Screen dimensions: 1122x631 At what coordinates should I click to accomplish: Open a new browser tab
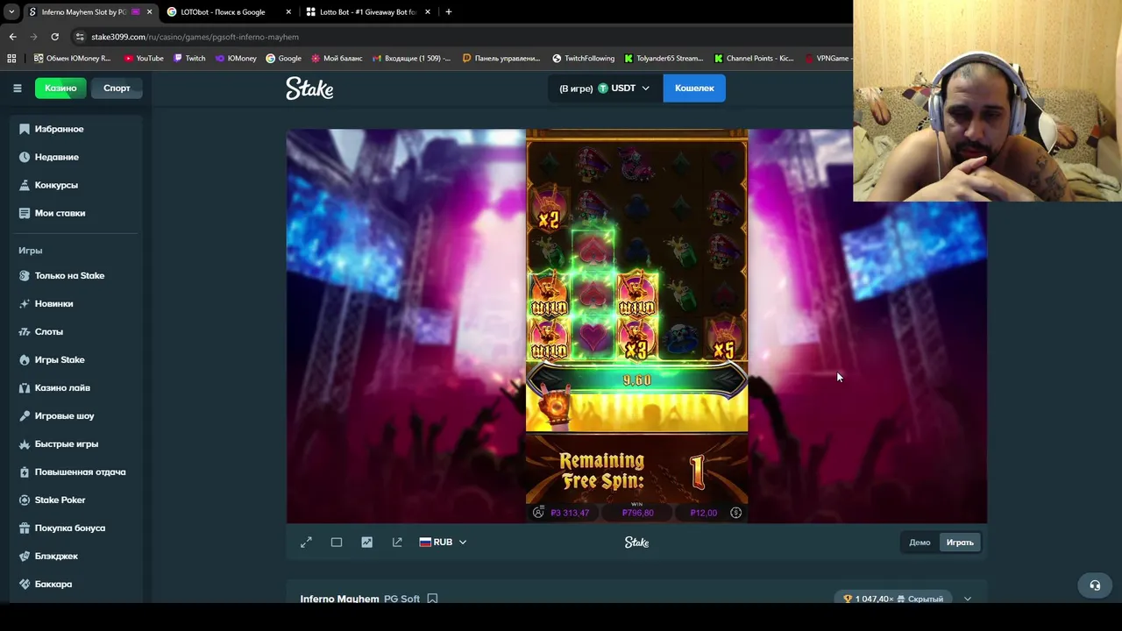pos(449,12)
